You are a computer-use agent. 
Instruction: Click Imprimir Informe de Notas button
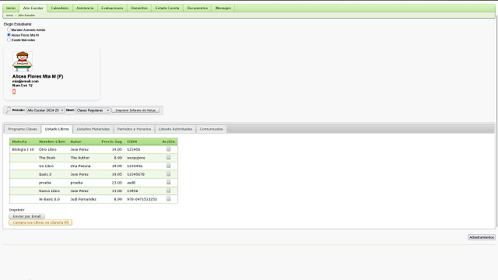coord(135,110)
